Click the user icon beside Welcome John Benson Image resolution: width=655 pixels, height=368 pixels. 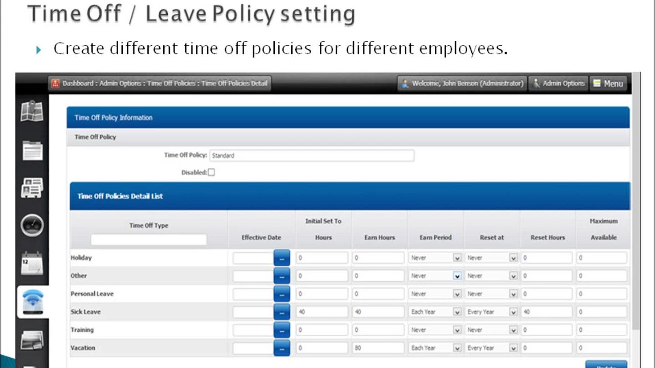click(405, 83)
